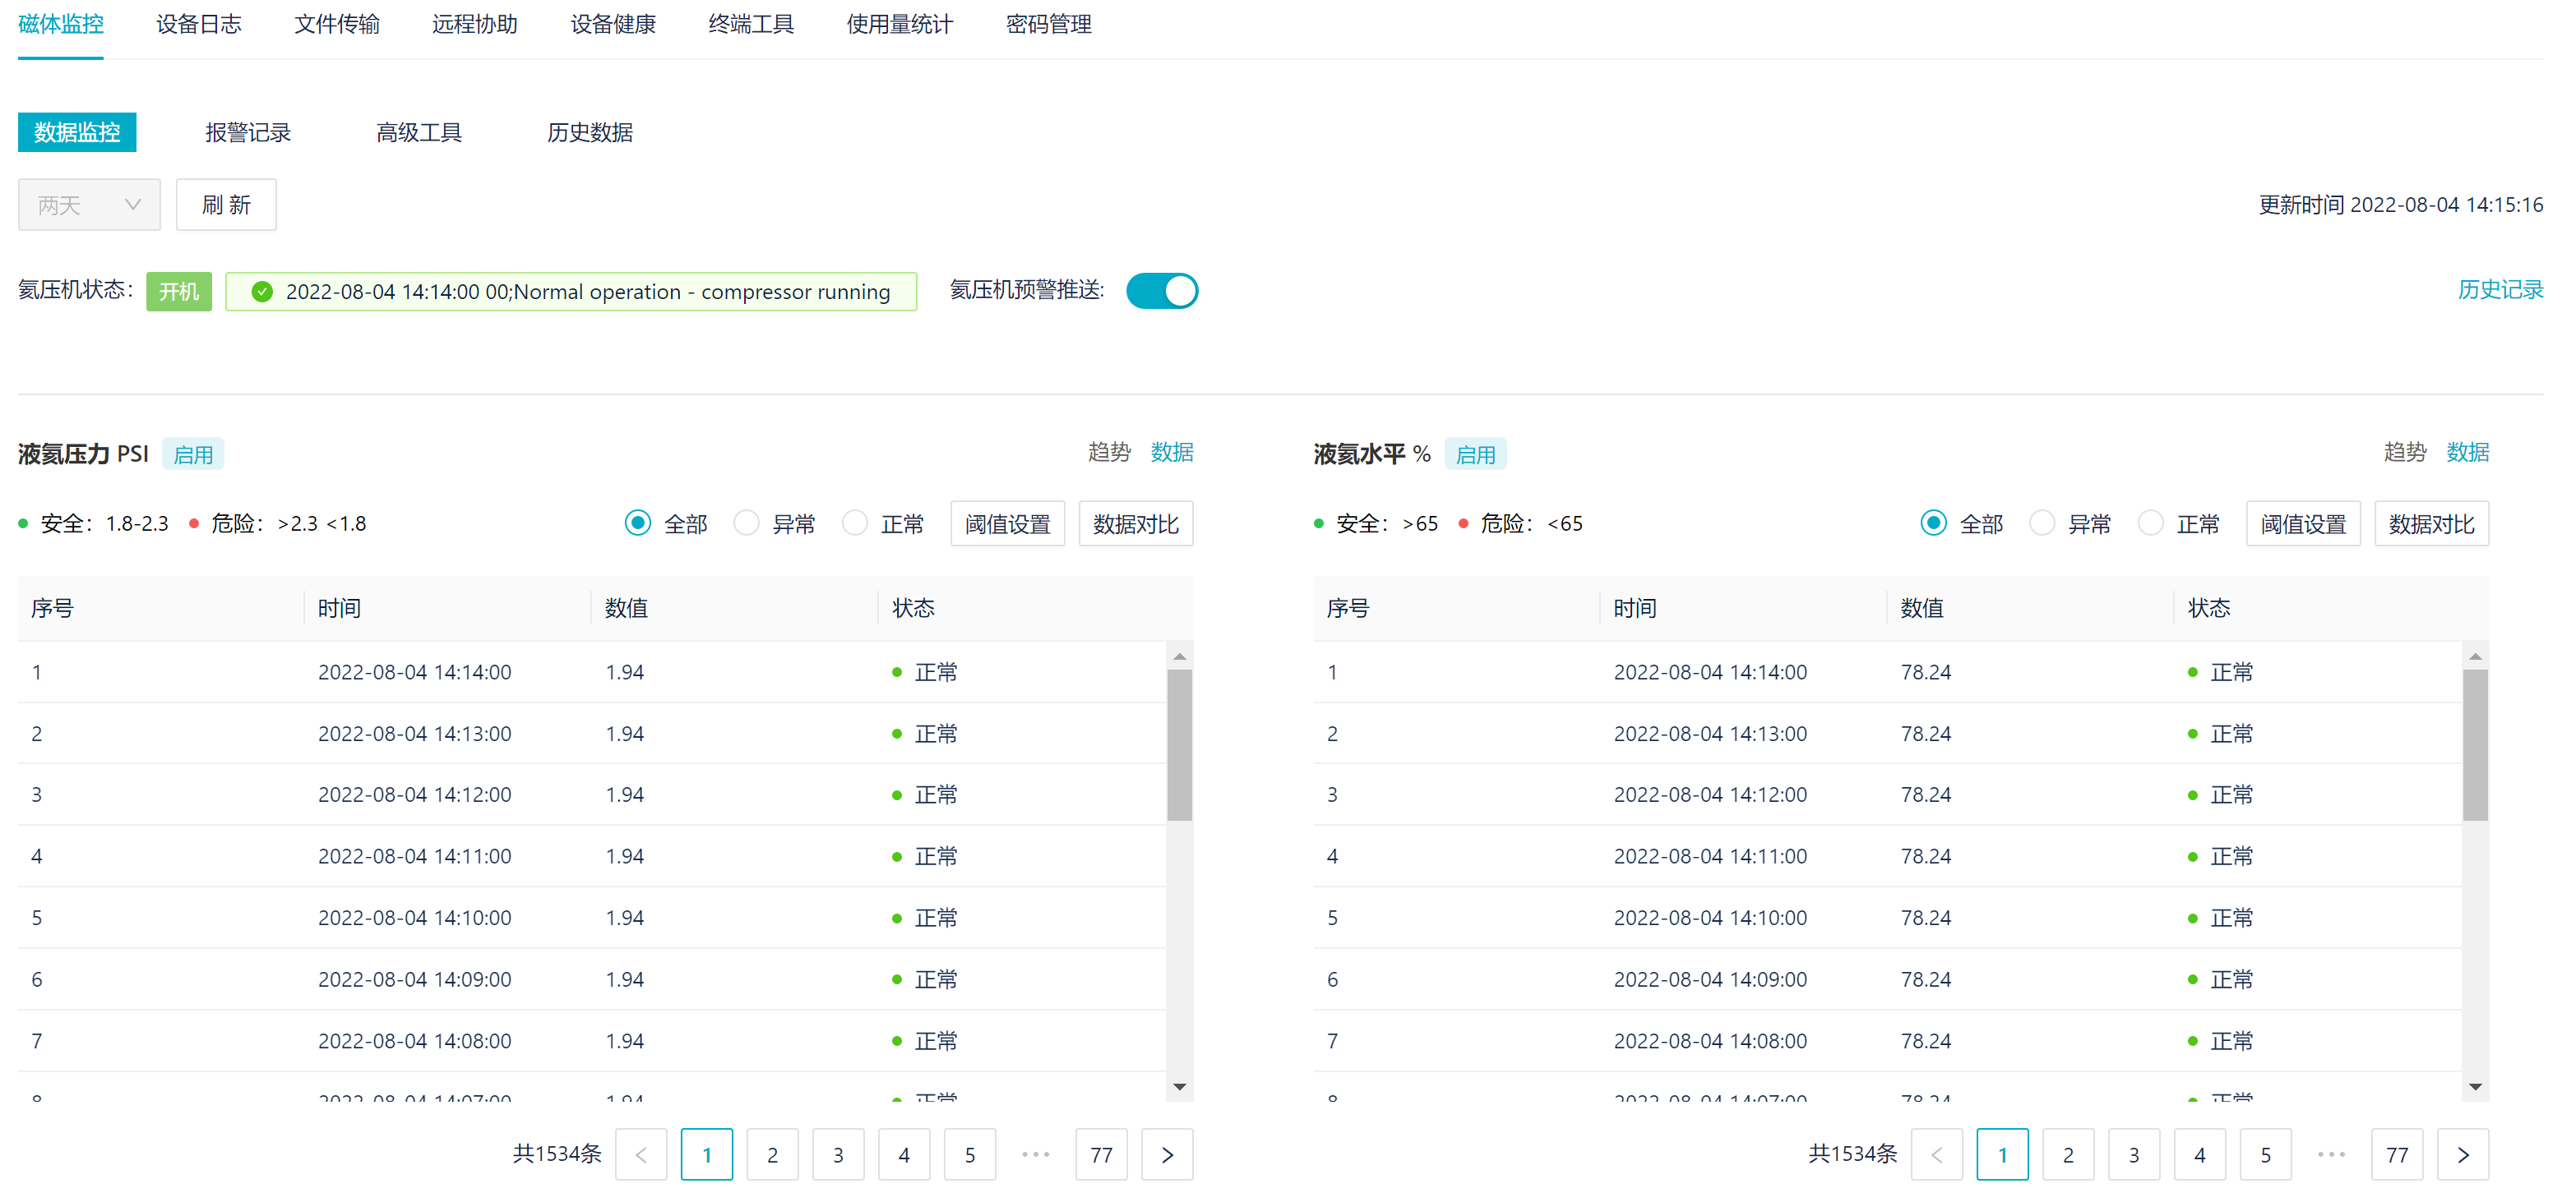Click previous page arrow under helium level table
Image resolution: width=2576 pixels, height=1202 pixels.
[x=1936, y=1154]
